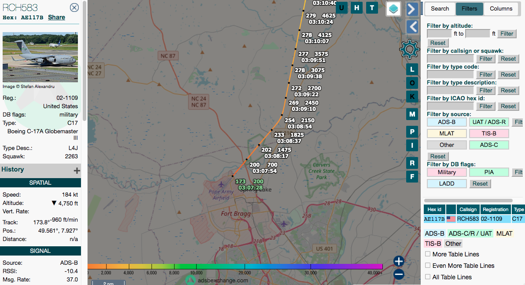Click the United States flag icon in table
Image resolution: width=525 pixels, height=285 pixels.
click(x=451, y=219)
